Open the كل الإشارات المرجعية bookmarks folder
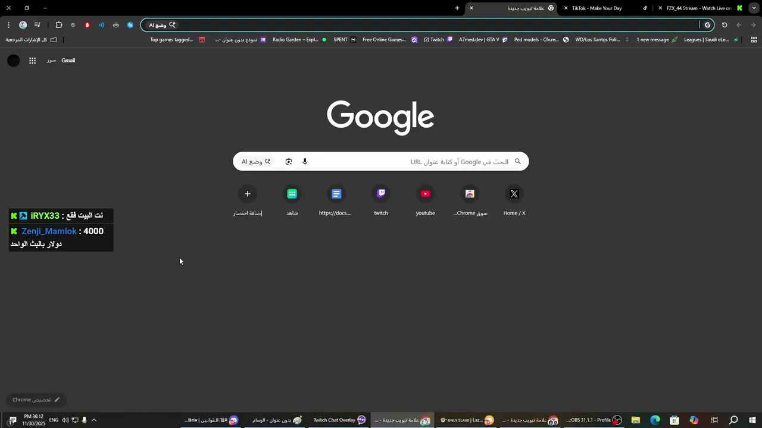762x428 pixels. pyautogui.click(x=31, y=40)
